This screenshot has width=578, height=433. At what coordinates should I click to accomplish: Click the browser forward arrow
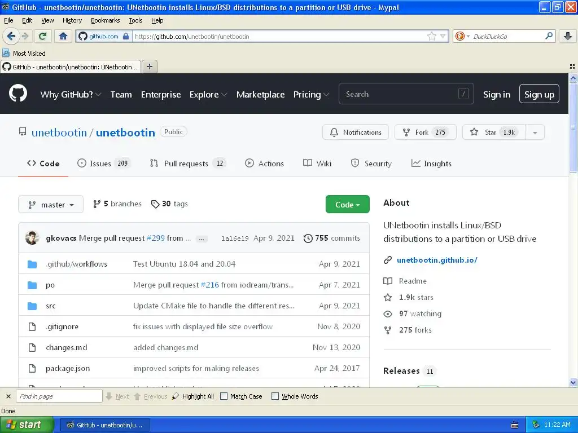coord(25,36)
